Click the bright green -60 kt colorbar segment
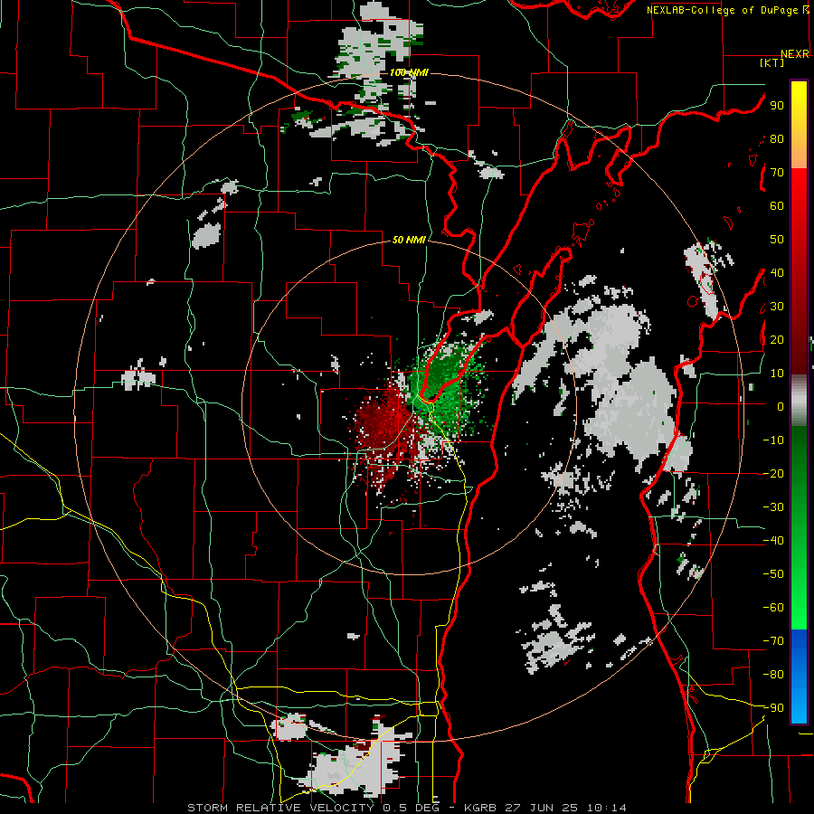814x814 pixels. pyautogui.click(x=799, y=608)
